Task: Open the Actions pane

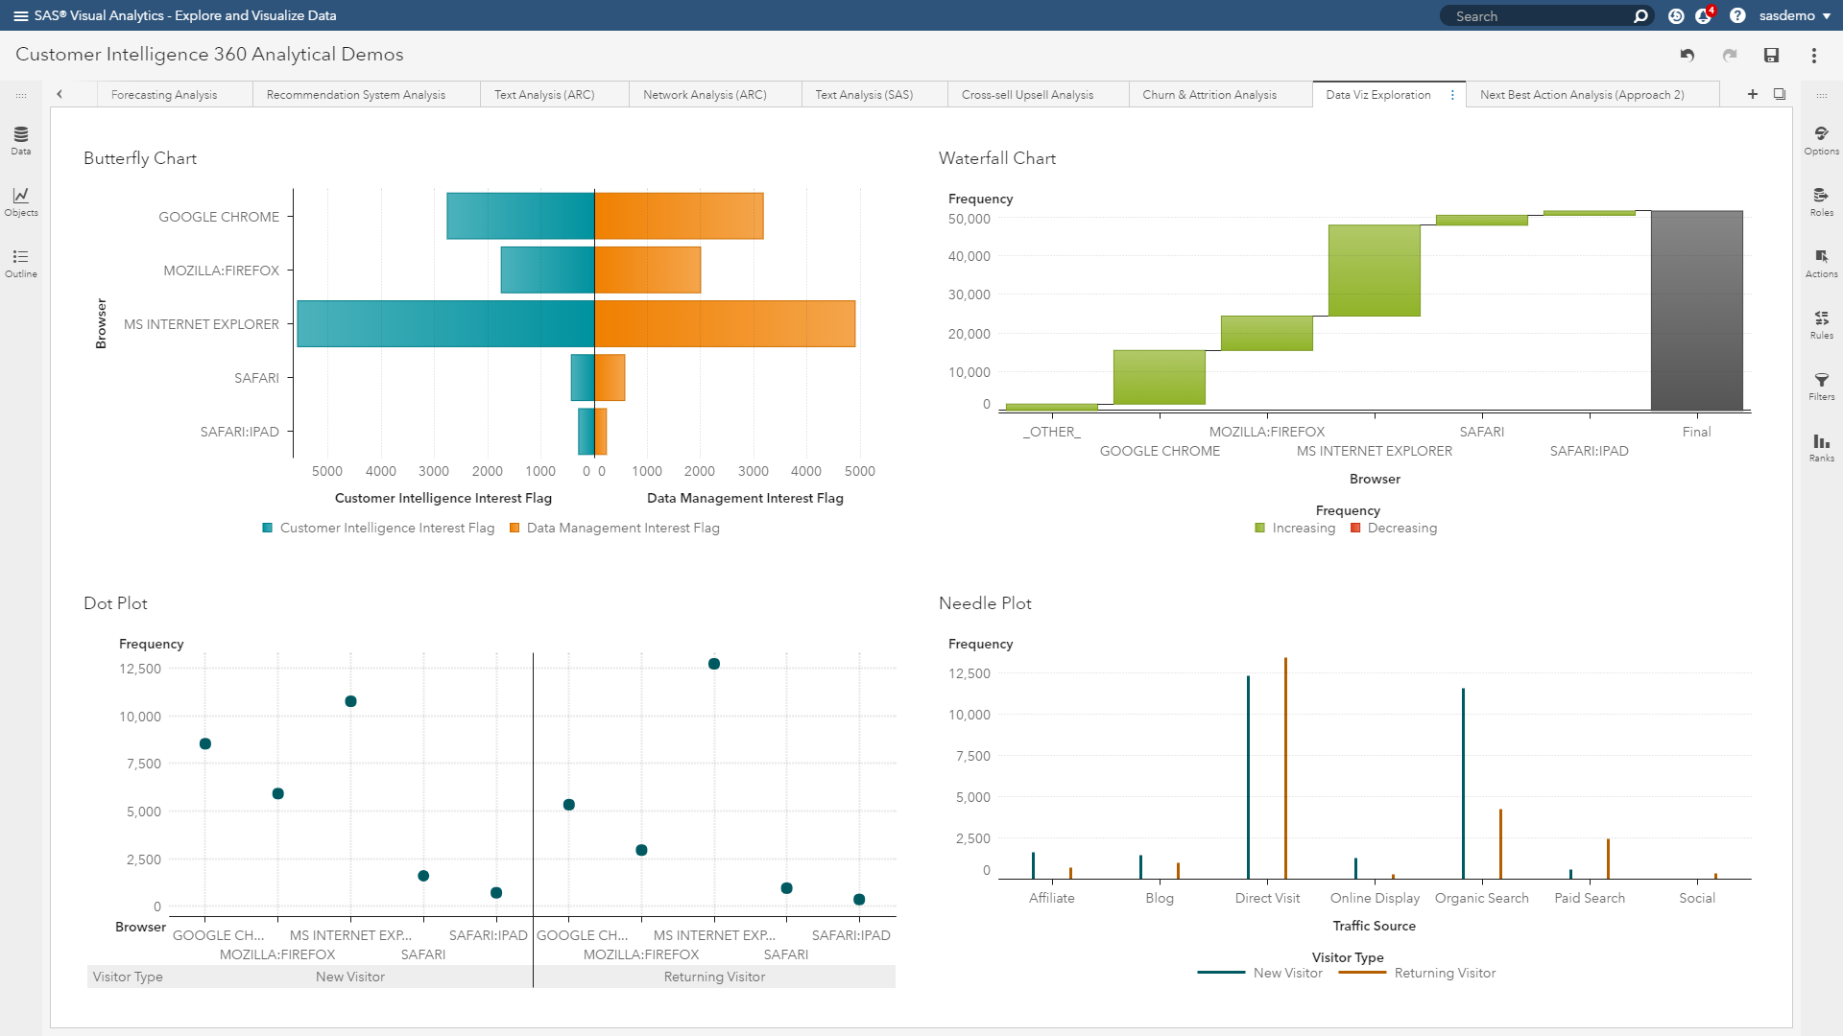Action: coord(1821,263)
